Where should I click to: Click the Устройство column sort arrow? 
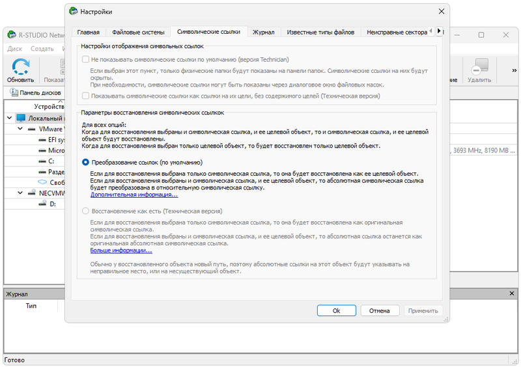click(x=61, y=101)
